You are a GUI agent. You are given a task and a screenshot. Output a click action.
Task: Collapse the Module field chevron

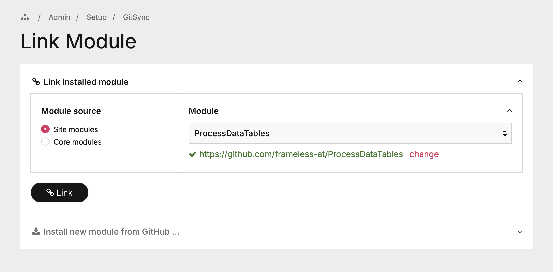tap(509, 111)
